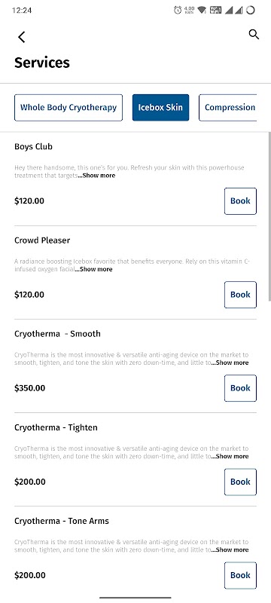Book the Cryotherma - Smooth service
The image size is (271, 603).
[x=240, y=388]
